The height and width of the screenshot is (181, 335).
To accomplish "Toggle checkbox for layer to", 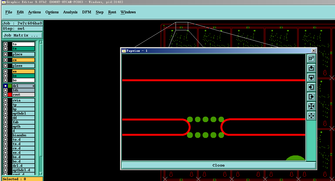I will (5, 44).
